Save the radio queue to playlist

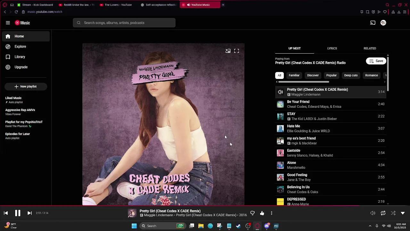(376, 61)
